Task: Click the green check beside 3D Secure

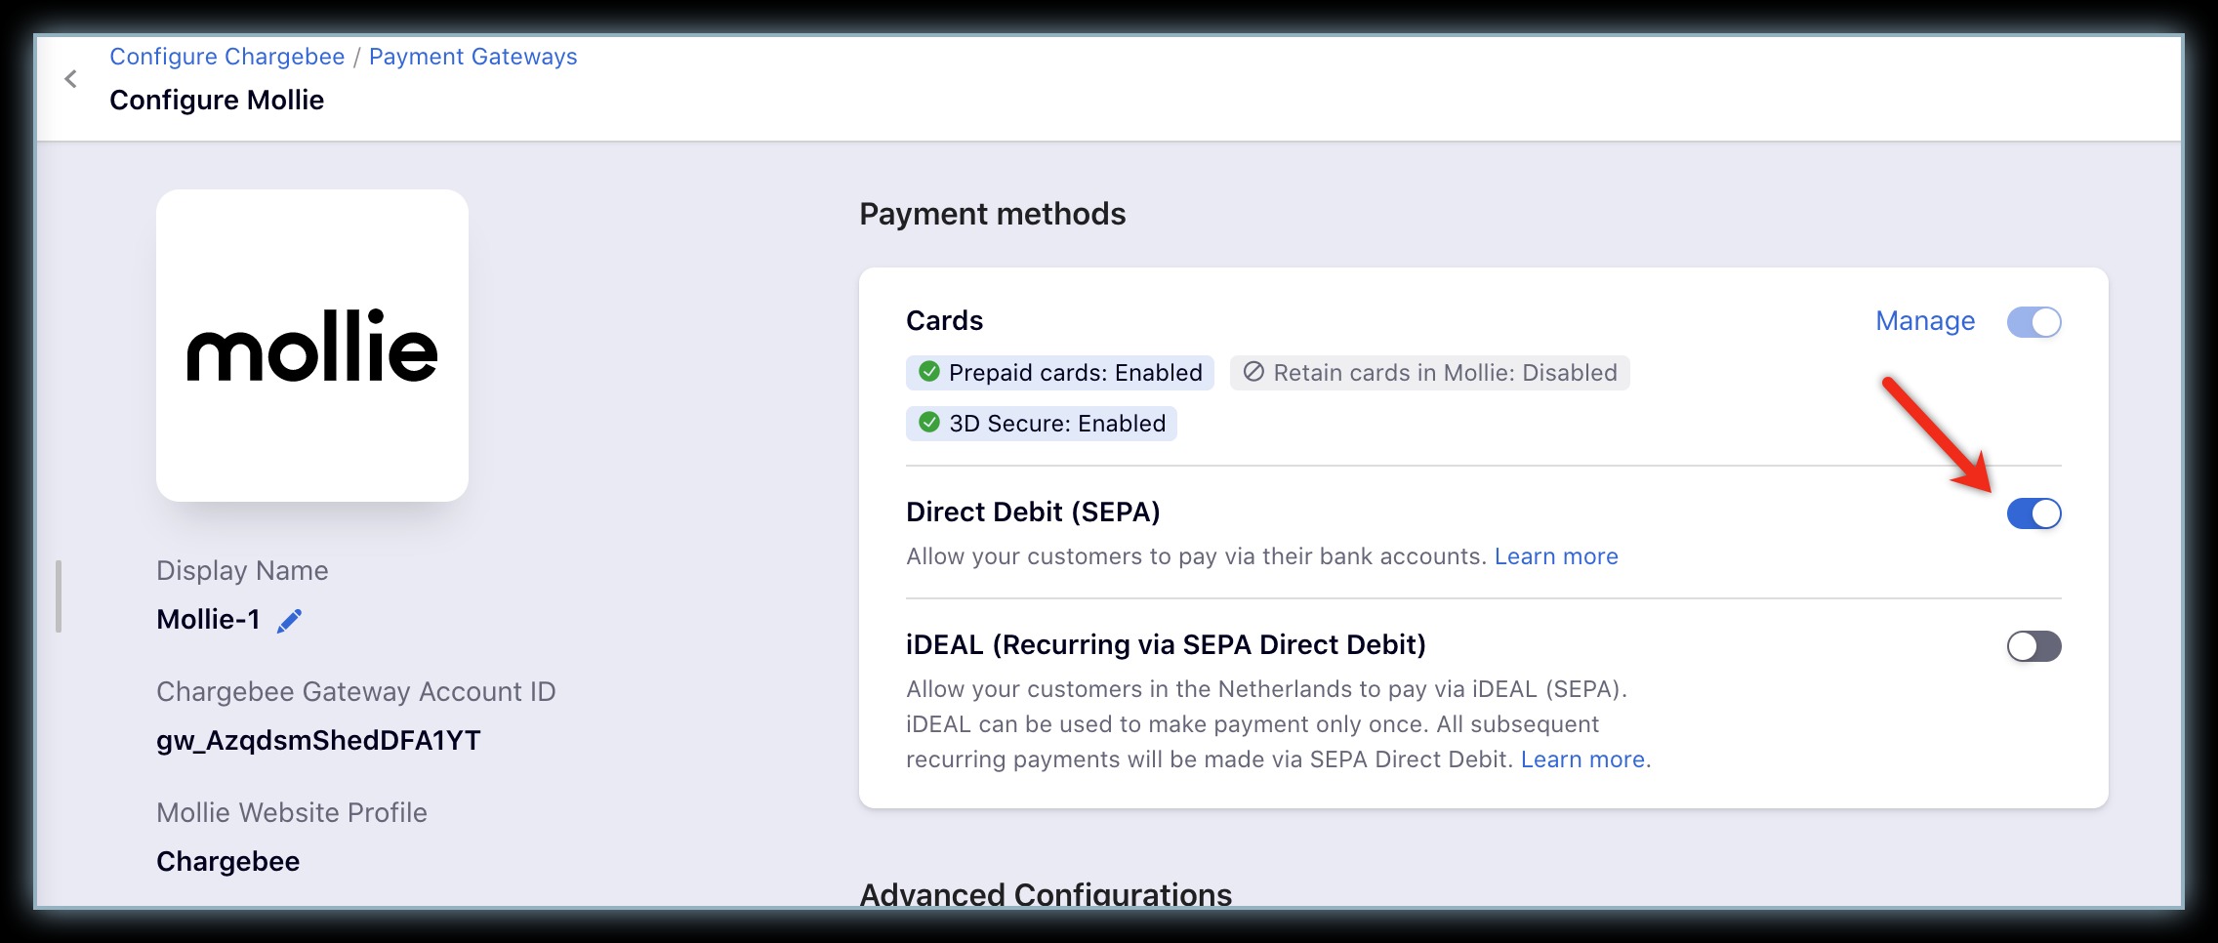Action: click(x=929, y=423)
